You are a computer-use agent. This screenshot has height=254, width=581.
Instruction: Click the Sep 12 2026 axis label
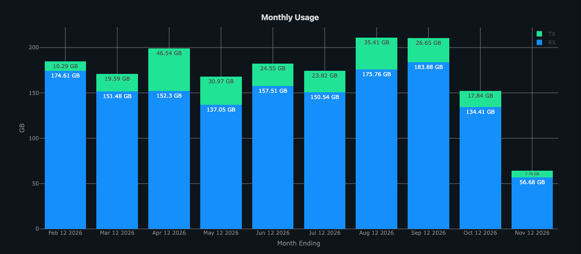[x=428, y=233]
